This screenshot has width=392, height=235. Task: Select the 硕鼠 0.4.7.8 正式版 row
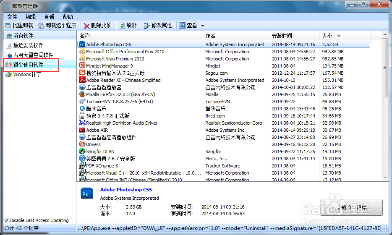pyautogui.click(x=224, y=116)
